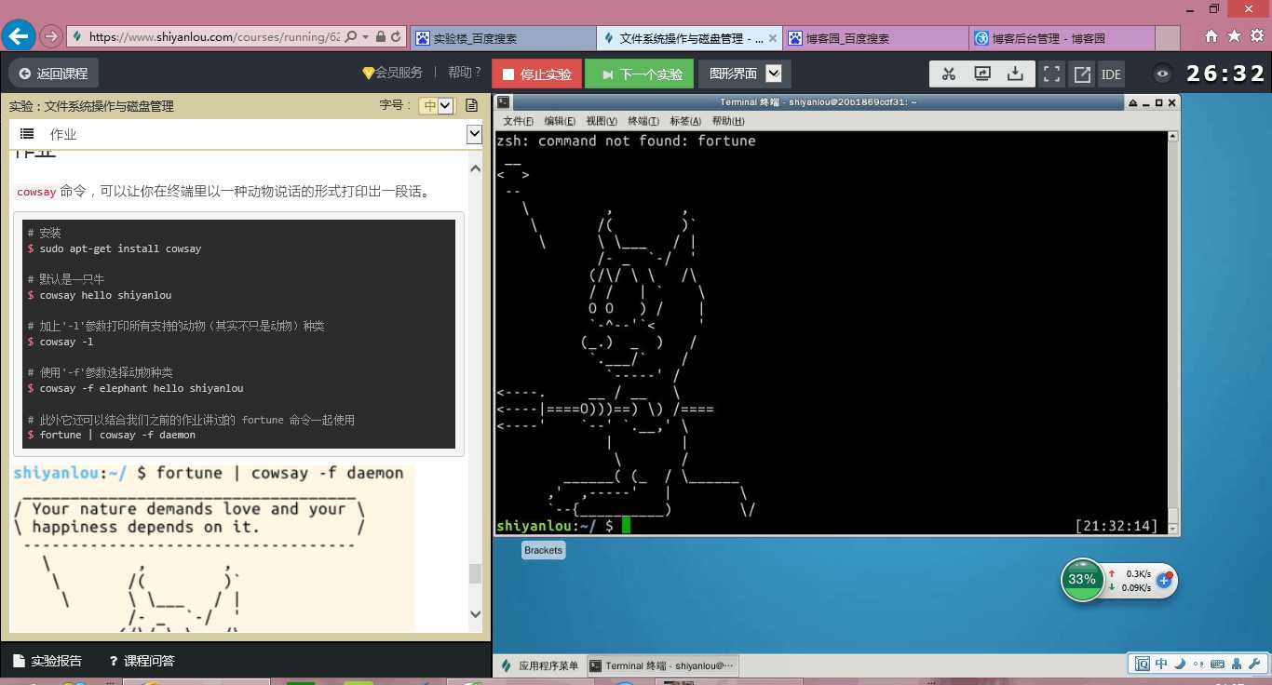The width and height of the screenshot is (1272, 685).
Task: Click 'sudo apt-get install cowsay' command text
Action: point(120,248)
